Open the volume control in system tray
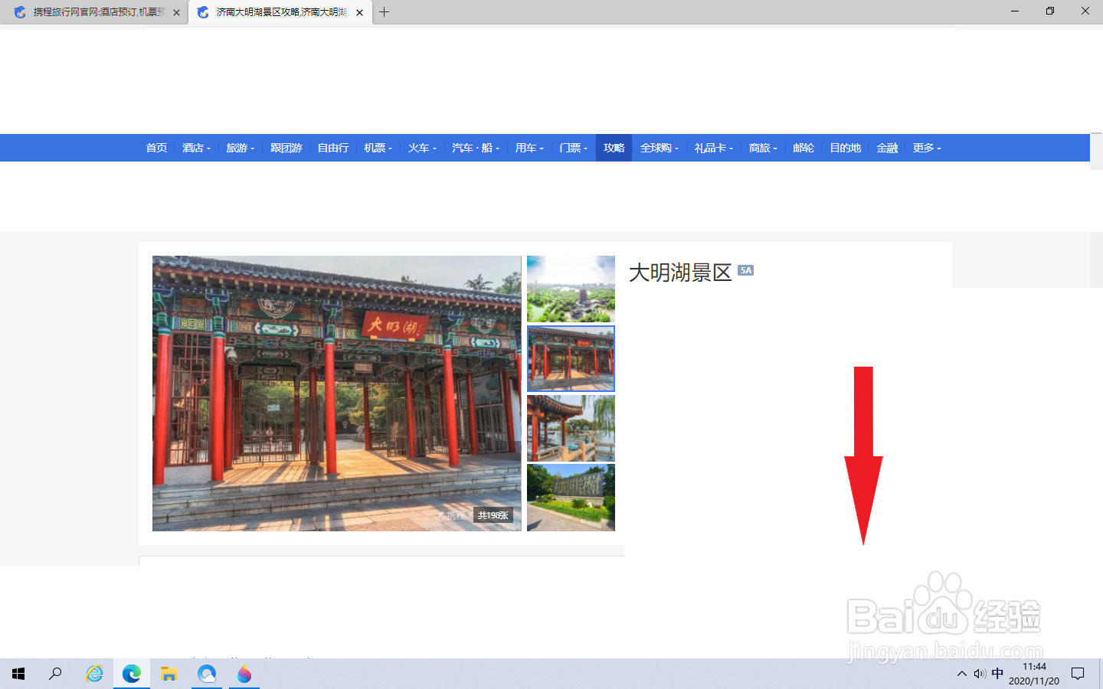 tap(980, 674)
